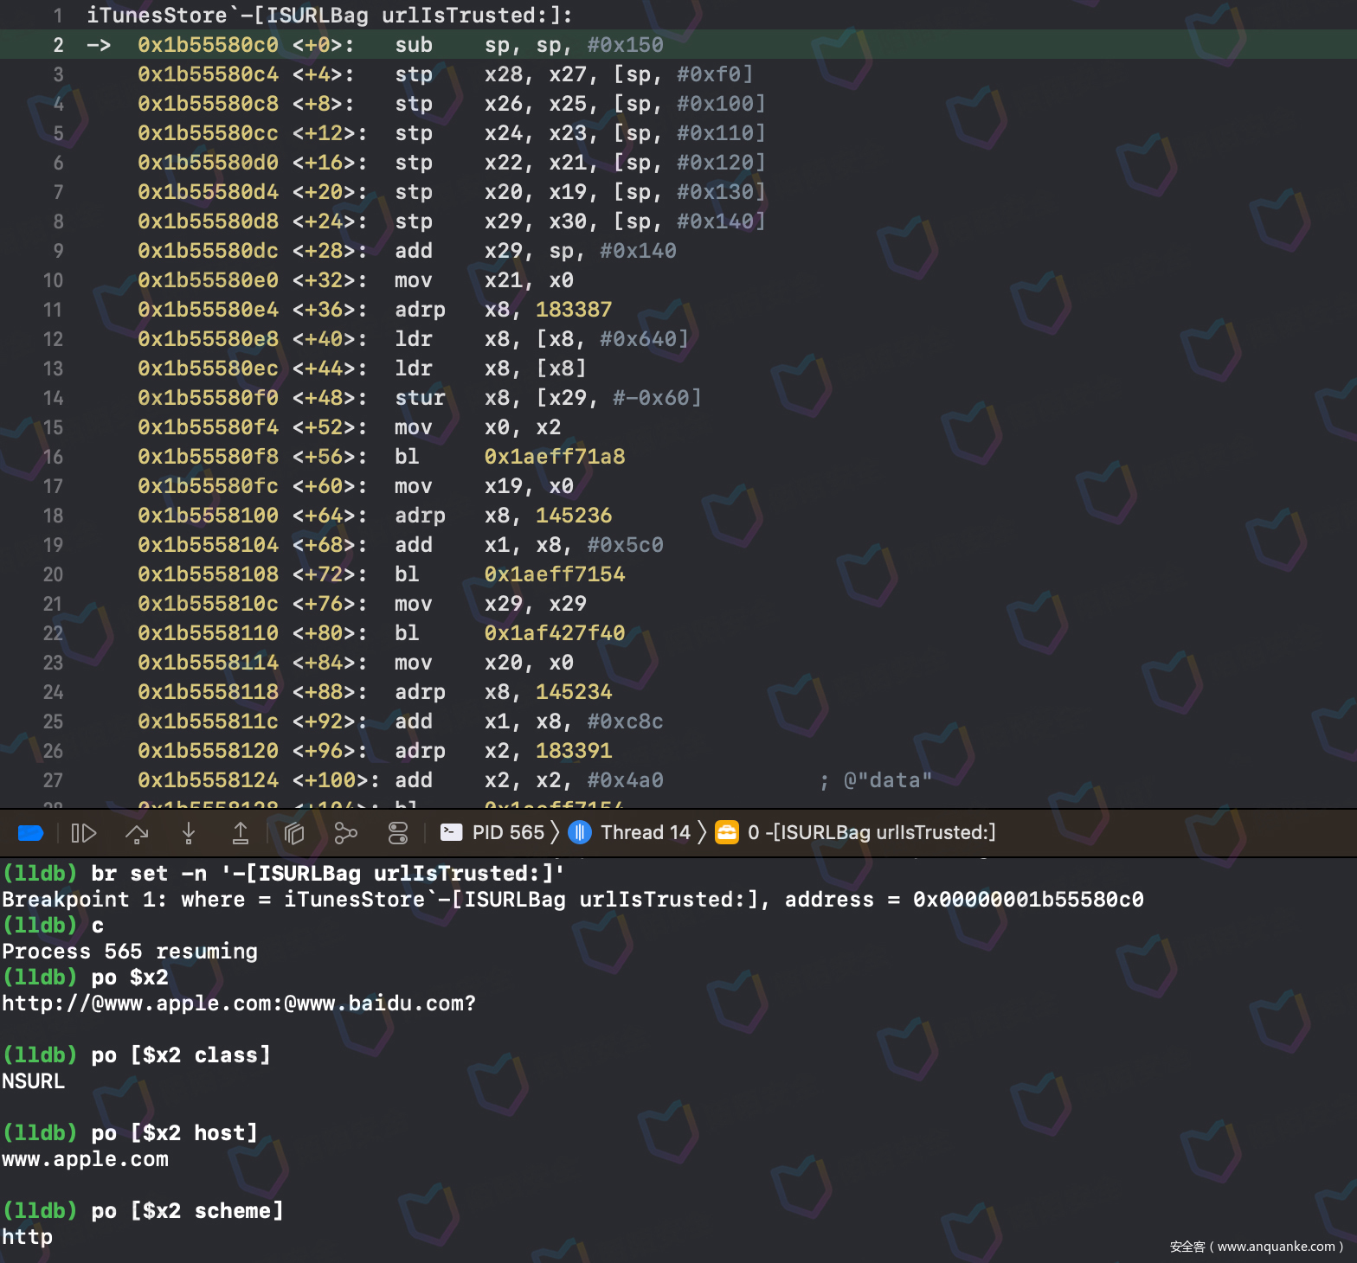
Task: Click the bl 0x1af427f40 call address
Action: click(554, 633)
